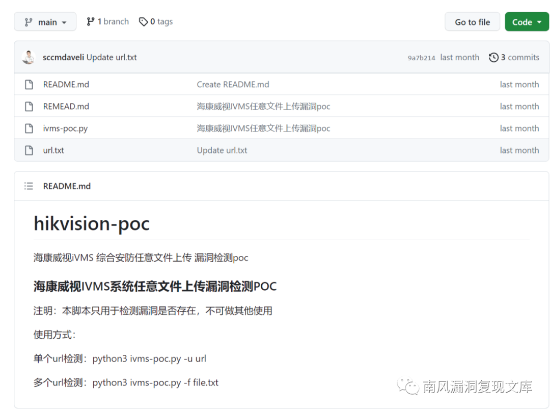Click the README.md panel header title
The image size is (550, 411).
click(x=67, y=186)
